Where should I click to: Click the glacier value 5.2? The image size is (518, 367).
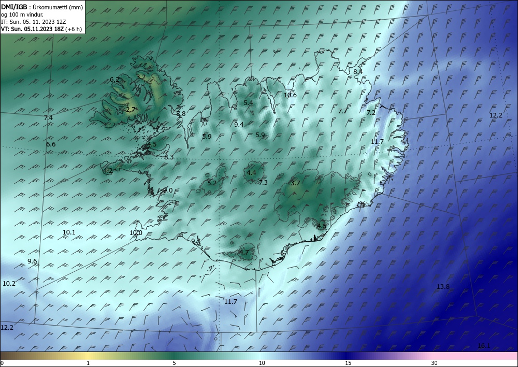point(212,183)
